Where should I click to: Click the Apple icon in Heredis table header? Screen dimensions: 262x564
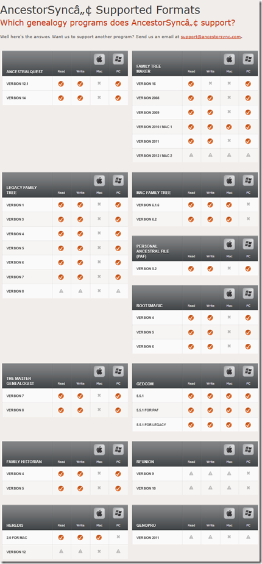[99, 513]
